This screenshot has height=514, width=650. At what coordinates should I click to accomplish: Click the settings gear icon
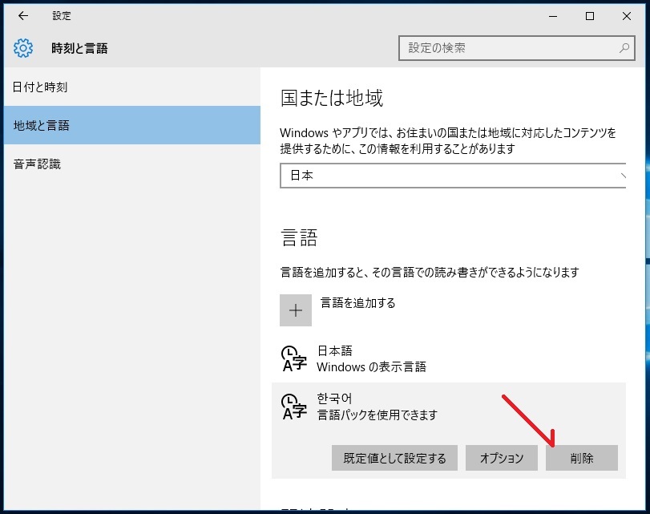[23, 48]
